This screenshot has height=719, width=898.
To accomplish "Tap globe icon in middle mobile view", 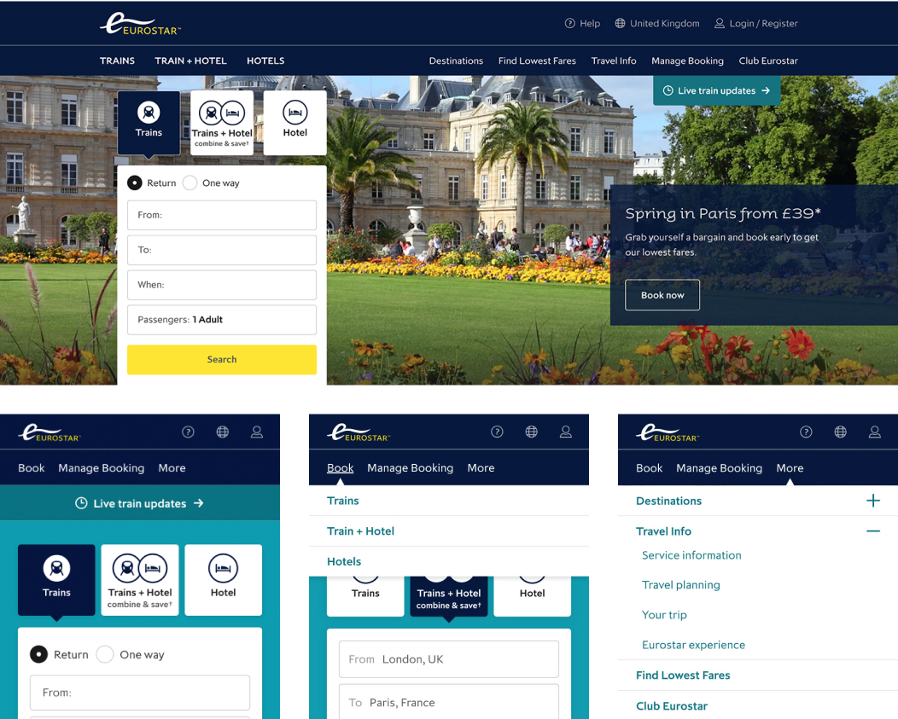I will click(x=532, y=432).
